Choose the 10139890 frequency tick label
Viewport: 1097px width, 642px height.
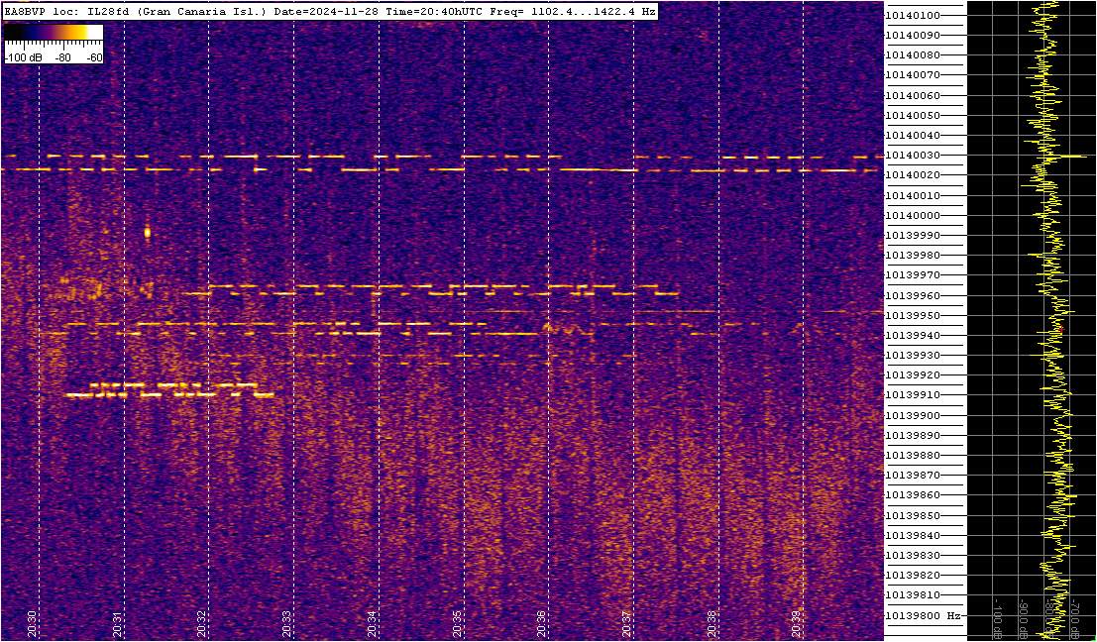(913, 435)
